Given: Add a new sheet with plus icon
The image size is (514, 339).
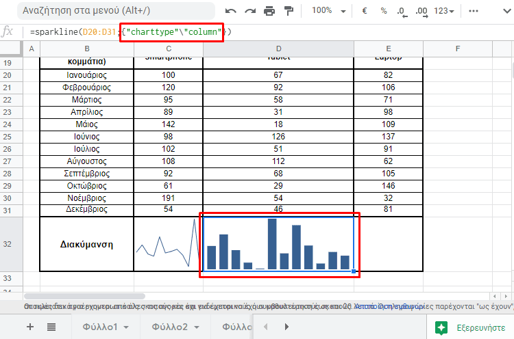Looking at the screenshot, I should 30,327.
